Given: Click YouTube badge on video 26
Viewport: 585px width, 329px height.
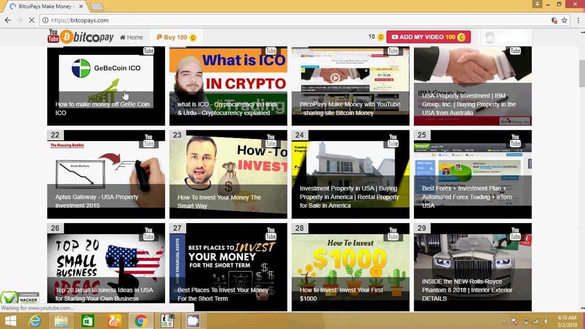Looking at the screenshot, I should (x=149, y=233).
